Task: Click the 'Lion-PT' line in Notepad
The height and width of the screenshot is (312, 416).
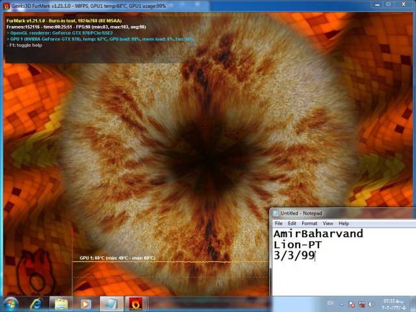Action: tap(298, 244)
